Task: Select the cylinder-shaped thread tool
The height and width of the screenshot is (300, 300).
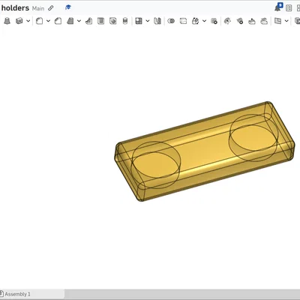Action: coord(125,21)
